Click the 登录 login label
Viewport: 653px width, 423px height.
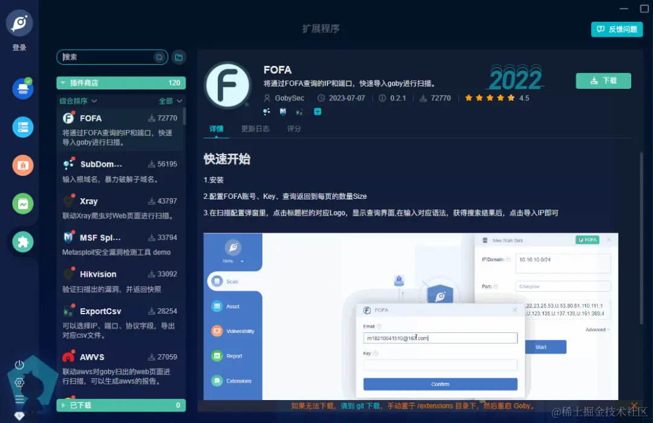19,48
